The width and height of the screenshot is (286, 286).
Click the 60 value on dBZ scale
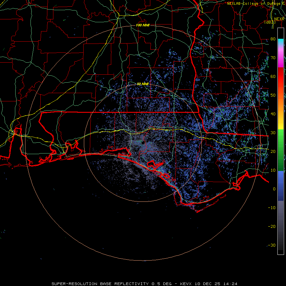(273, 76)
